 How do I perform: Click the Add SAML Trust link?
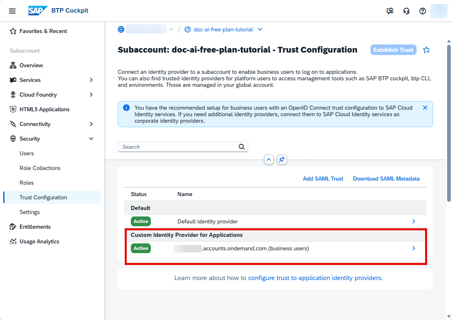click(x=323, y=179)
